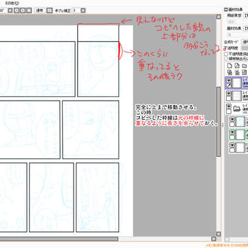Transfer layer contents to layer below
The width and height of the screenshot is (248, 248).
229,72
